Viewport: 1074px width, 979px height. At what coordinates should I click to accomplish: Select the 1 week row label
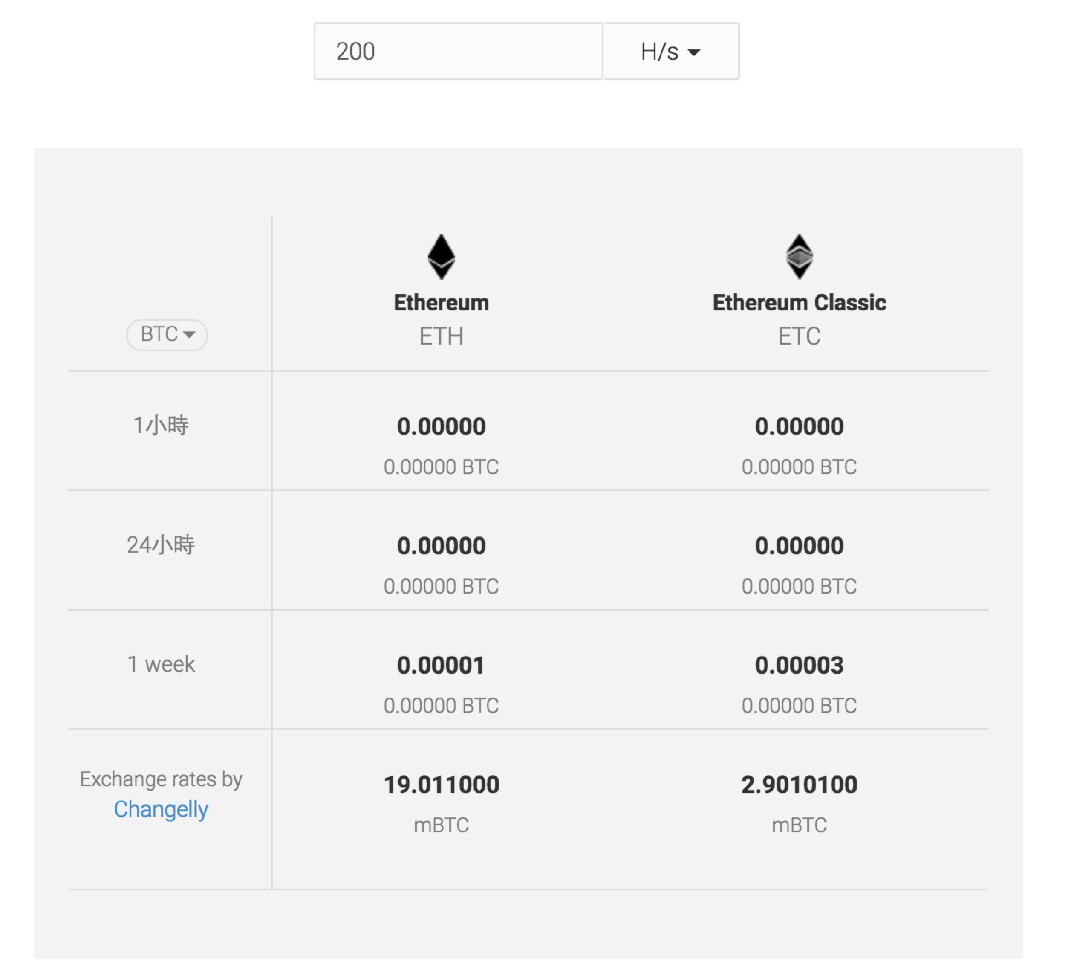pyautogui.click(x=161, y=664)
